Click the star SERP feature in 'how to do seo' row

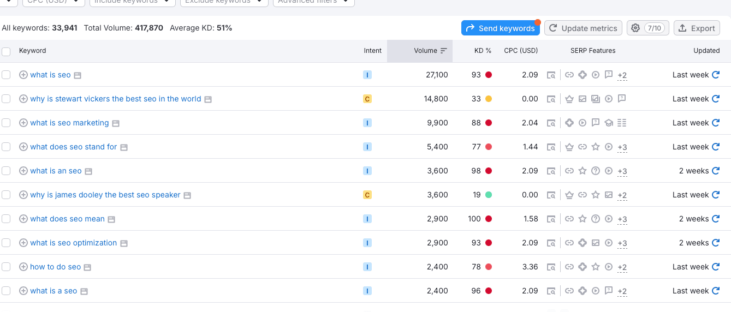596,267
